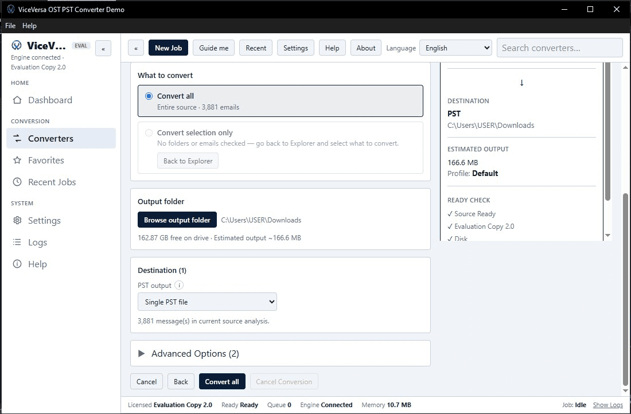Click the Recent toolbar button
The height and width of the screenshot is (414, 631).
(x=256, y=48)
